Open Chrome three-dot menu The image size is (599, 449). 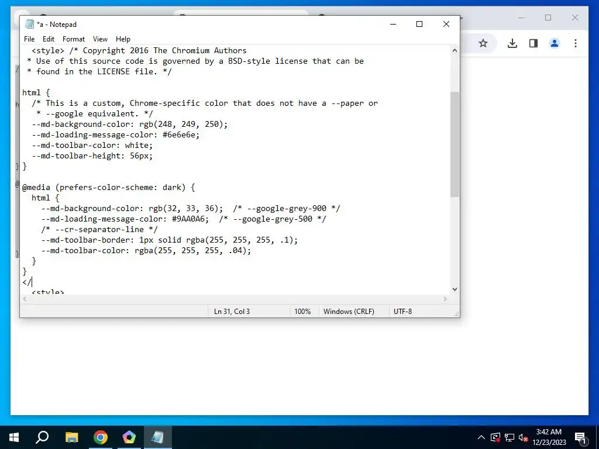pyautogui.click(x=576, y=43)
